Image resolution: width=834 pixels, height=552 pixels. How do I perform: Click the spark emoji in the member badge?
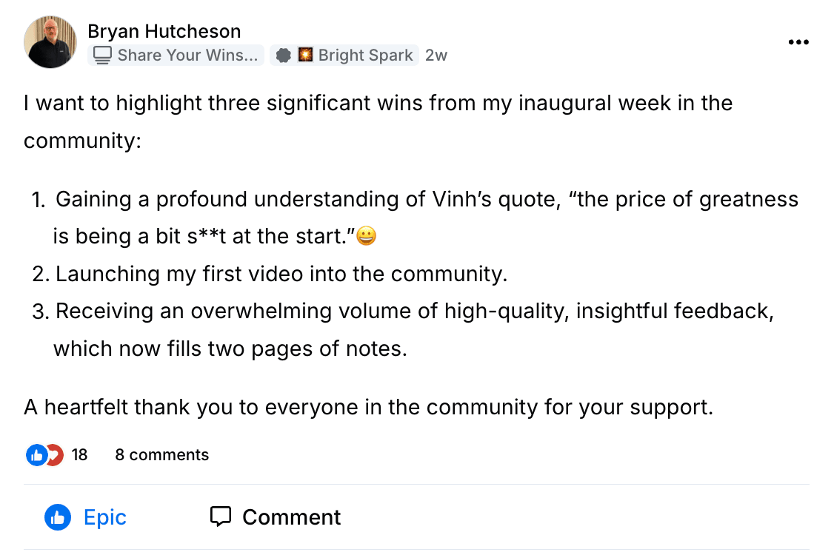[x=305, y=55]
